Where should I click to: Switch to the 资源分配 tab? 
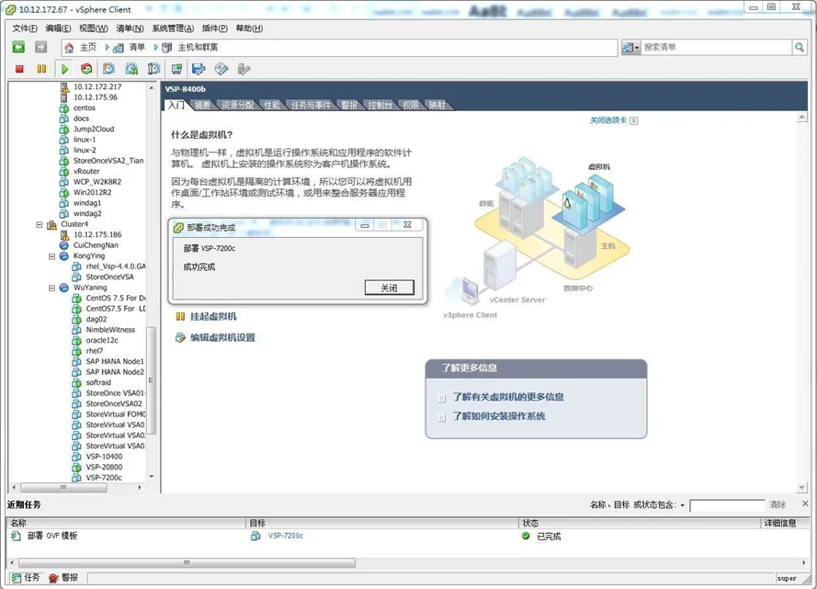[238, 105]
